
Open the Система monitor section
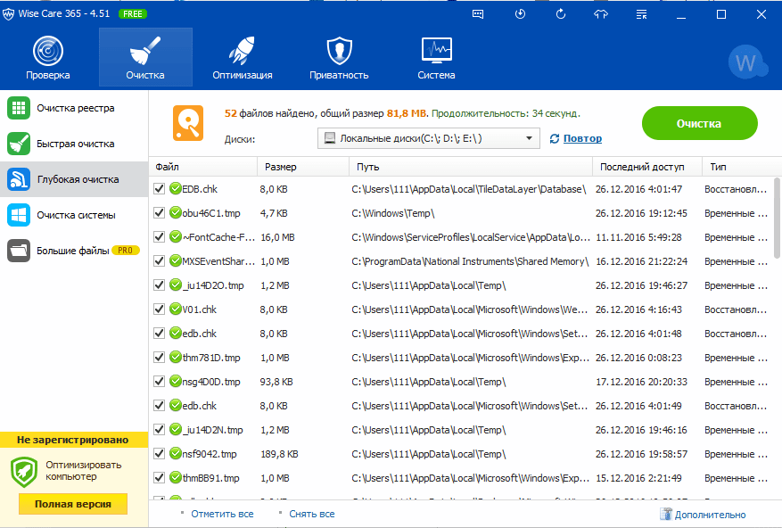436,57
